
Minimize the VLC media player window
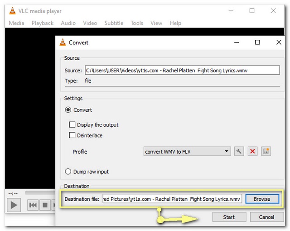[x=231, y=11]
